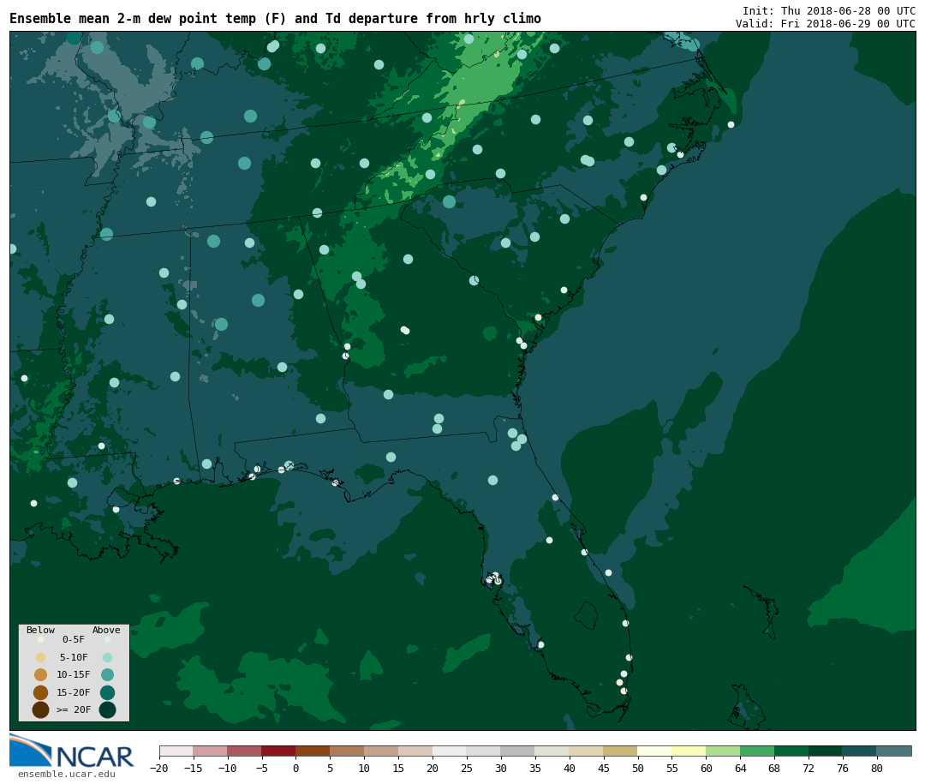Select the ensemble.ucar.edu link text
The image size is (925, 784).
(67, 774)
